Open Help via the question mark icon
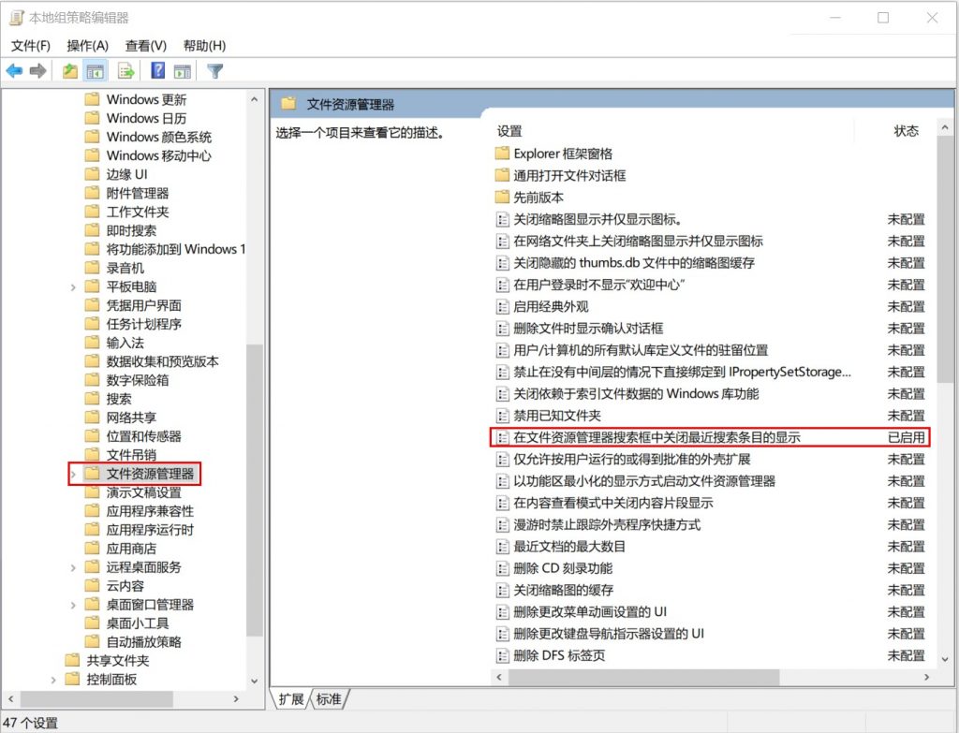The width and height of the screenshot is (959, 733). [x=157, y=71]
